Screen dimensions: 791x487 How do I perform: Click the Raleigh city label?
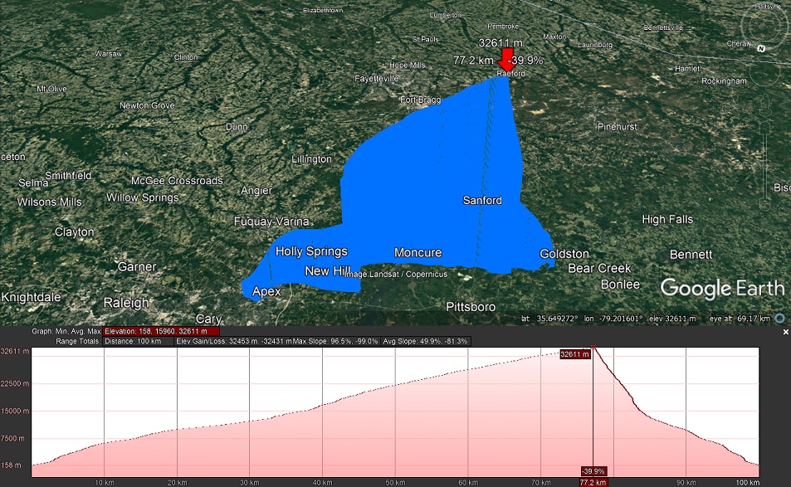pos(126,303)
